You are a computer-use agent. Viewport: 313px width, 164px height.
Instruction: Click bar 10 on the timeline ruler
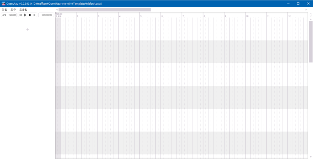pyautogui.click(x=247, y=16)
